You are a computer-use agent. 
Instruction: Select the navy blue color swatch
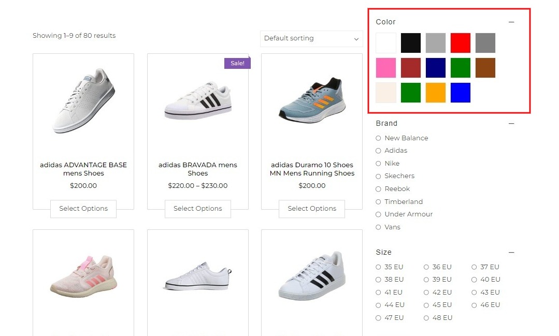click(x=435, y=68)
